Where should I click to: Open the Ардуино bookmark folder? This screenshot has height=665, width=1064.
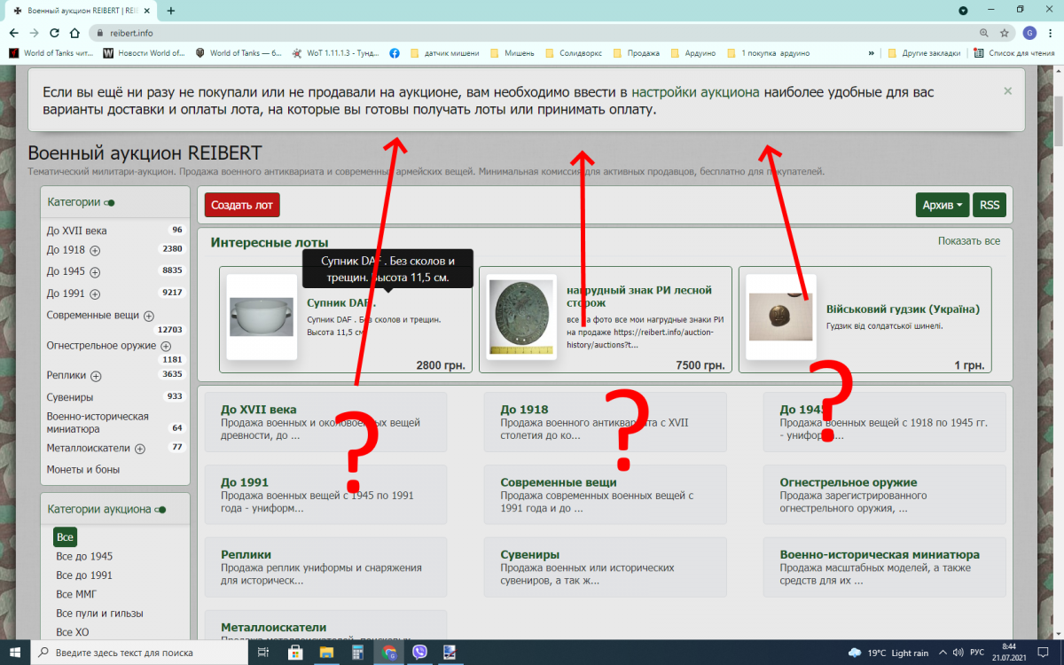point(692,53)
